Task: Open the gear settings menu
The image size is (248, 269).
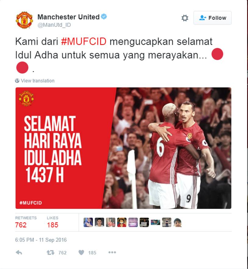Action: click(185, 18)
